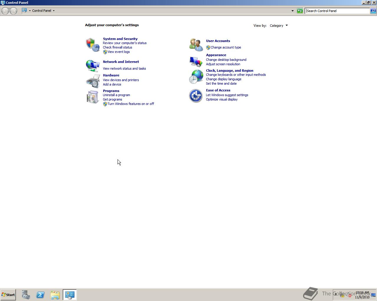
Task: Click Get programs link
Action: [113, 99]
